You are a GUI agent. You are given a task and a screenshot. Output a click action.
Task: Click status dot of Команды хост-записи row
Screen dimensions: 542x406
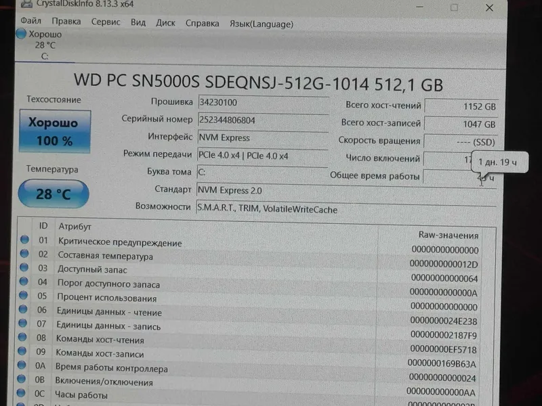[x=22, y=351]
